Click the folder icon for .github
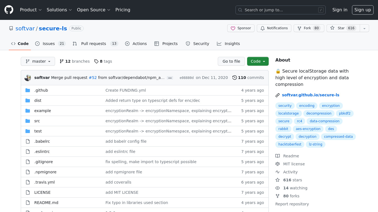Screen dimensions: 378x212 [28, 90]
